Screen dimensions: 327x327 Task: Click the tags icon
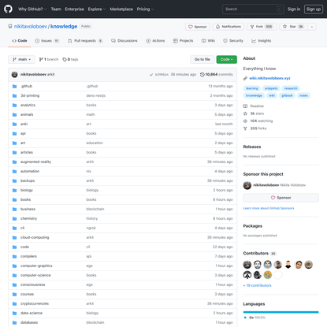pyautogui.click(x=65, y=60)
